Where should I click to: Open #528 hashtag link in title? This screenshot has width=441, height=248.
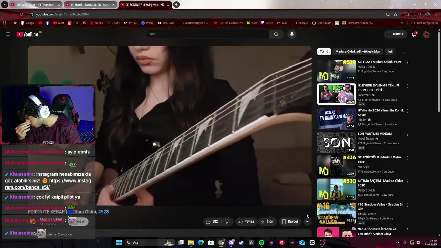103,212
